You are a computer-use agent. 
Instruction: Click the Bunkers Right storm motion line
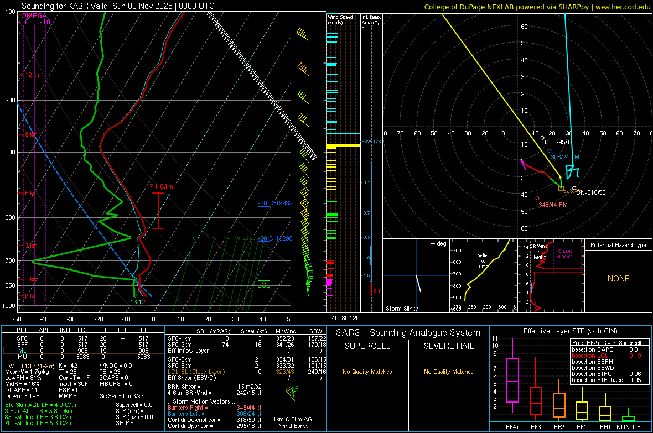click(215, 408)
